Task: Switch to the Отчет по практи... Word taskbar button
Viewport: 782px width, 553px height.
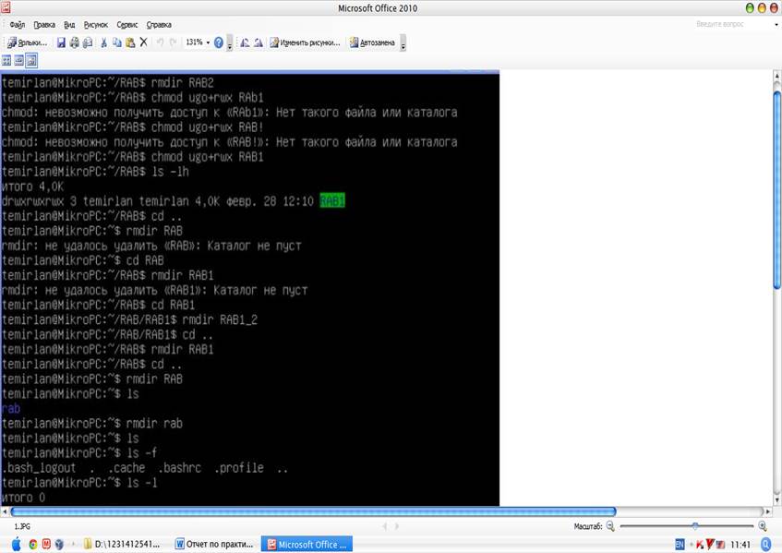Action: [214, 544]
